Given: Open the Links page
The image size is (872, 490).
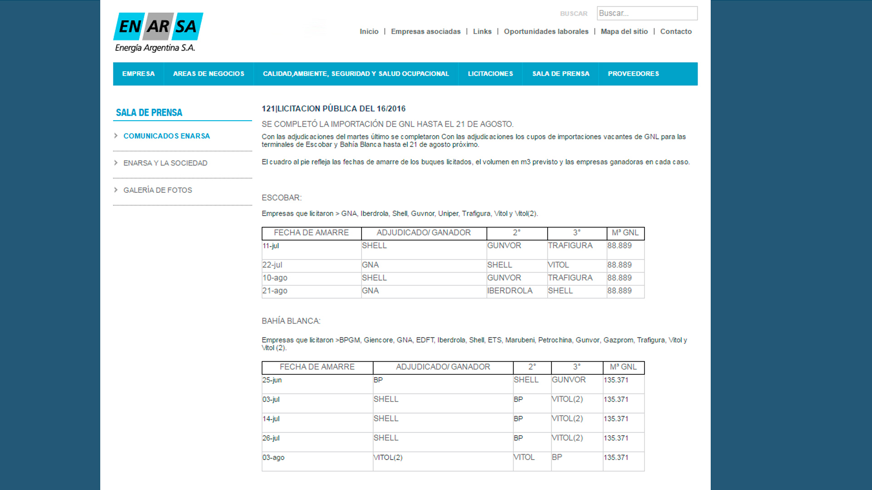Looking at the screenshot, I should [482, 31].
